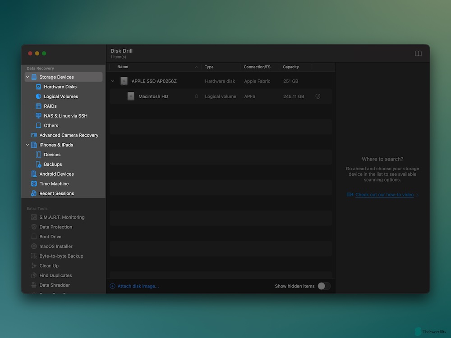Toggle the Show hidden items switch
This screenshot has width=451, height=338.
(323, 286)
